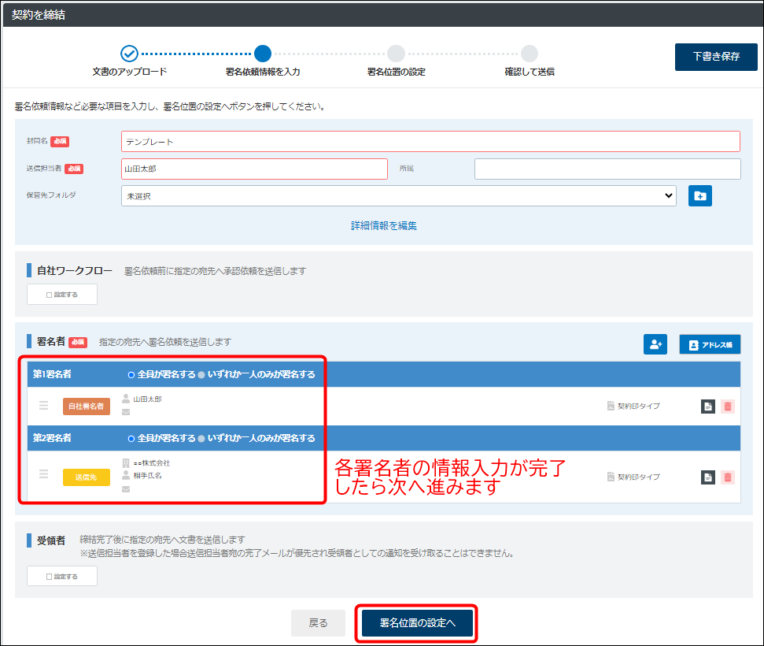The image size is (764, 646).
Task: Click the 送信担当者 field containing 山田太郎
Action: point(254,169)
